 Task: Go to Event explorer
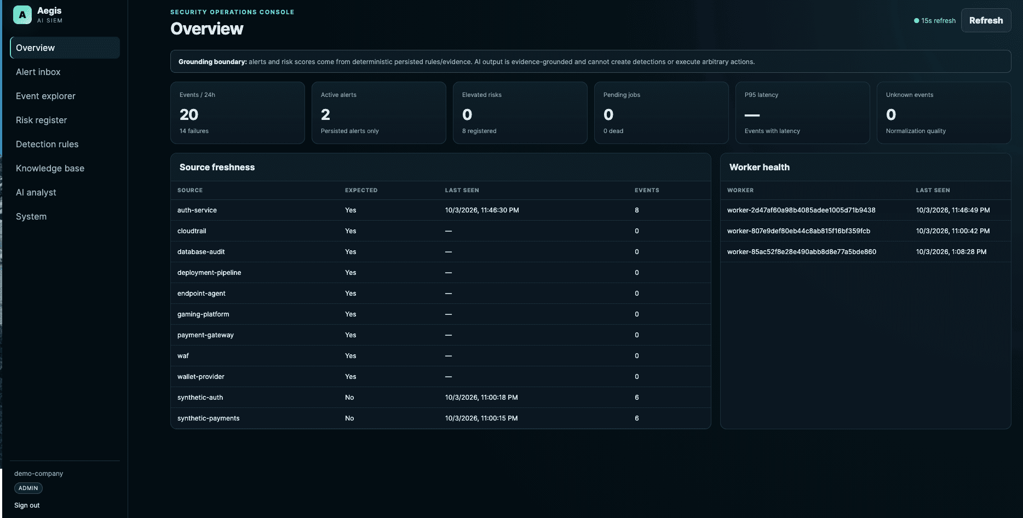click(65, 96)
